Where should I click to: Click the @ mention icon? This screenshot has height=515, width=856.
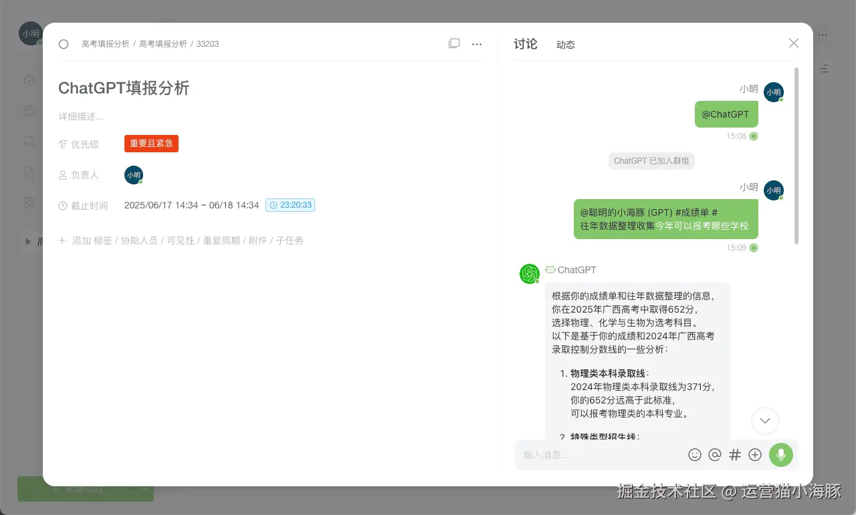pos(715,455)
